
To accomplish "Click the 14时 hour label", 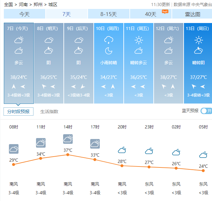I will (68, 127).
